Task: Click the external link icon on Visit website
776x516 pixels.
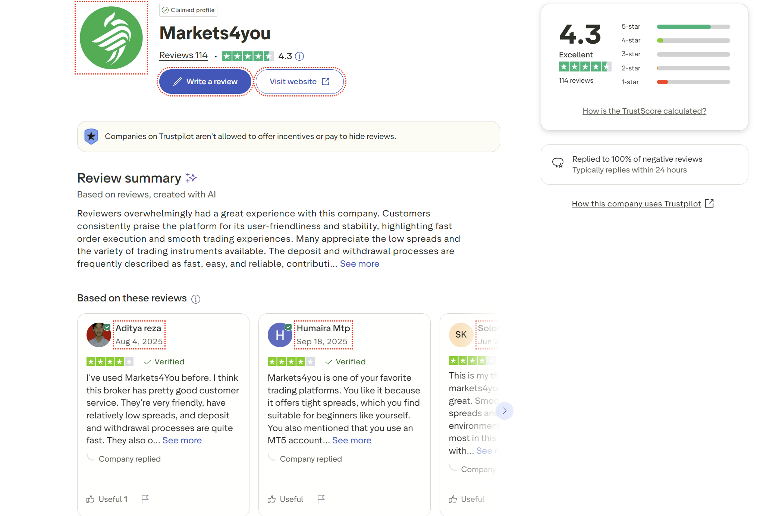Action: tap(326, 81)
